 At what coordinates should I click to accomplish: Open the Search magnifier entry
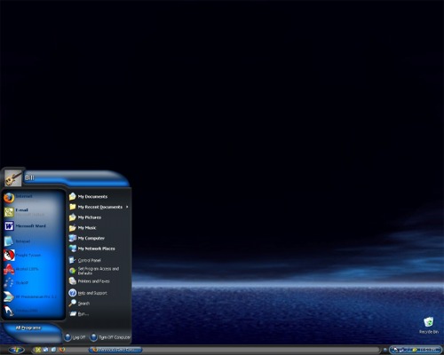pos(99,304)
